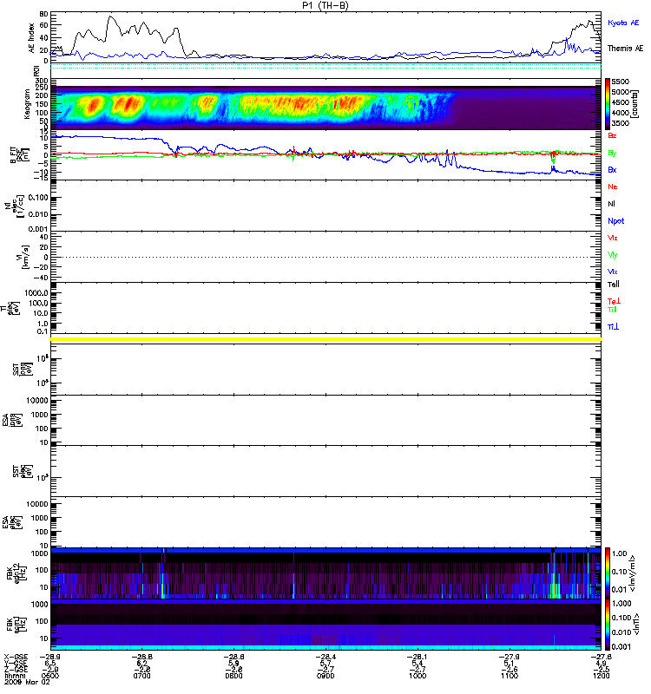
Task: Click the '0700' time tick label
Action: pos(142,676)
